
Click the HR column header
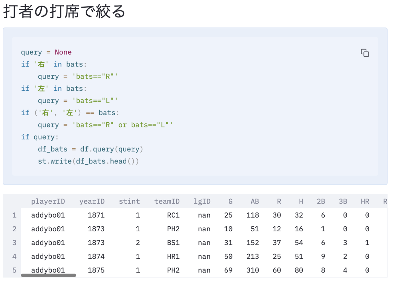point(365,201)
